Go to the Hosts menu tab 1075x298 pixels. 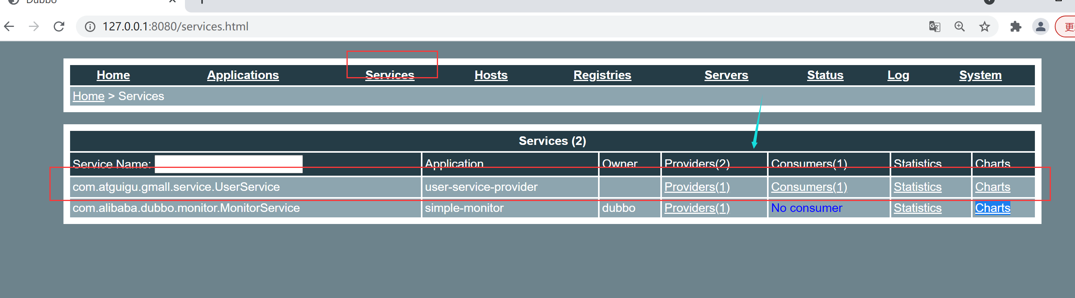[x=491, y=75]
